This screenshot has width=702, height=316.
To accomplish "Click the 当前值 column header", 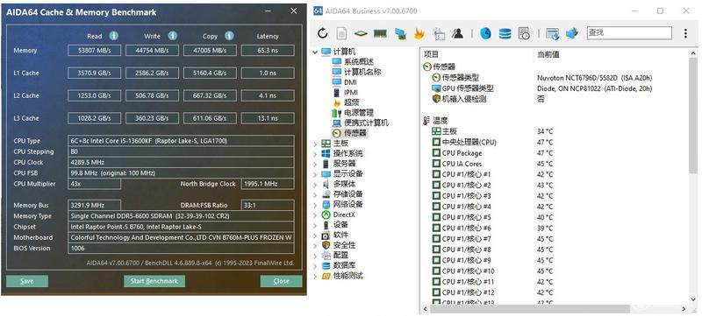I will click(548, 54).
